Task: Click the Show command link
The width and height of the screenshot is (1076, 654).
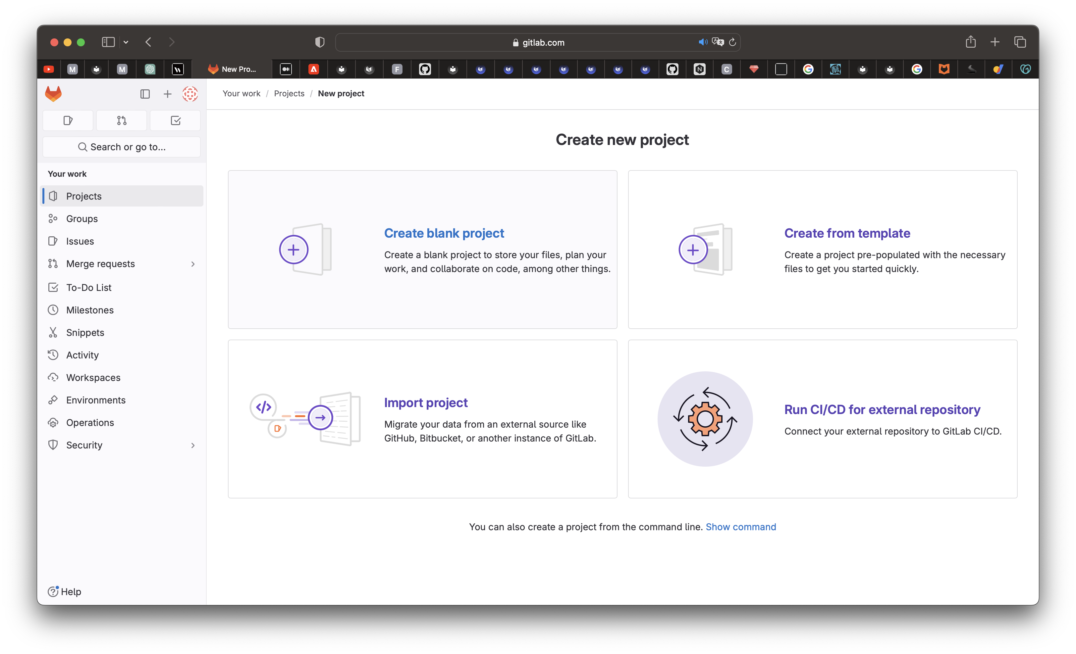Action: 741,527
